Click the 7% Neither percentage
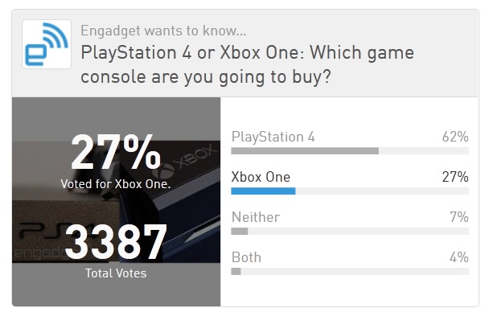Image resolution: width=489 pixels, height=316 pixels. 459,217
